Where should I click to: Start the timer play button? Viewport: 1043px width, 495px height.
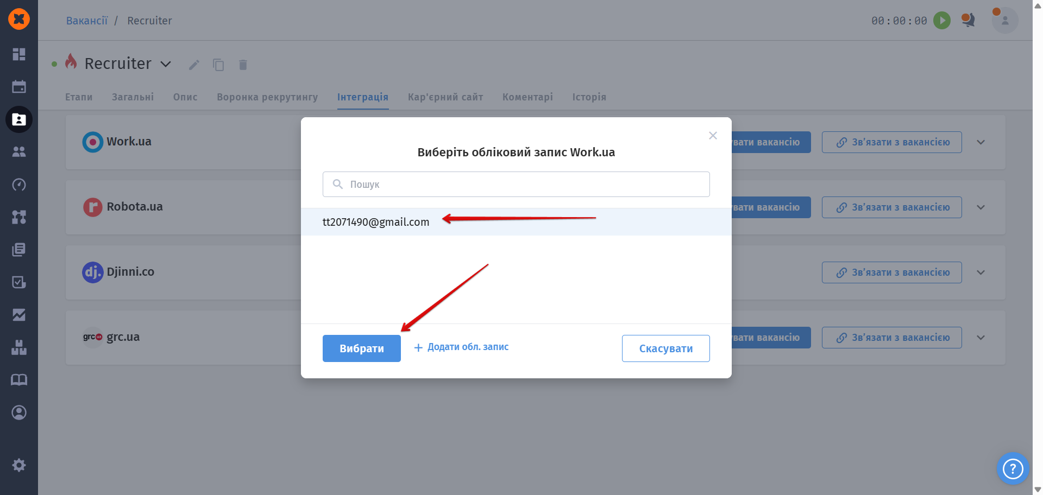point(941,21)
